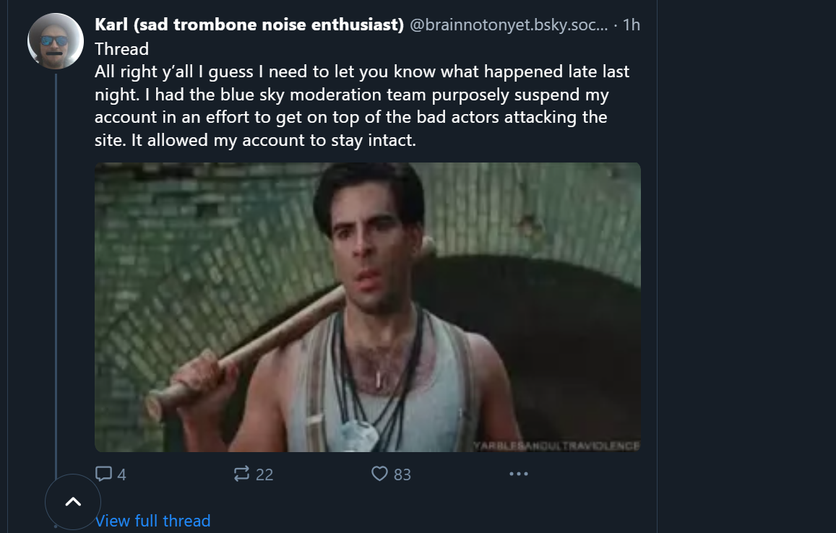
Task: Open the @brainnotonyet.bsky.soc... handle
Action: [x=508, y=25]
